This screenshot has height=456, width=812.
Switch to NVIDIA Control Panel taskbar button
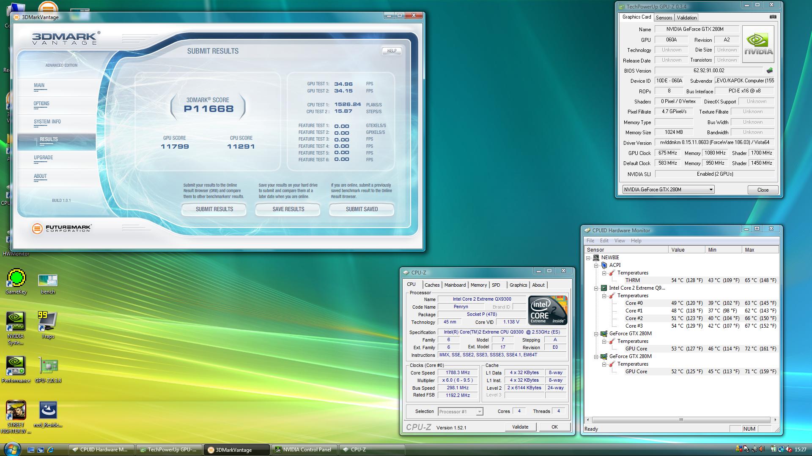[304, 450]
